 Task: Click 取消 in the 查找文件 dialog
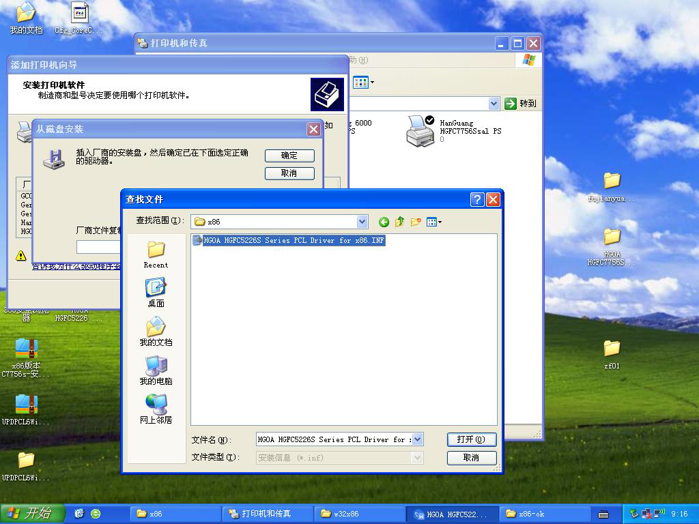(471, 458)
